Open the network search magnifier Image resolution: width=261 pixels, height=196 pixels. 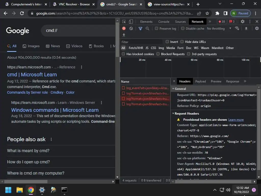(x=147, y=29)
